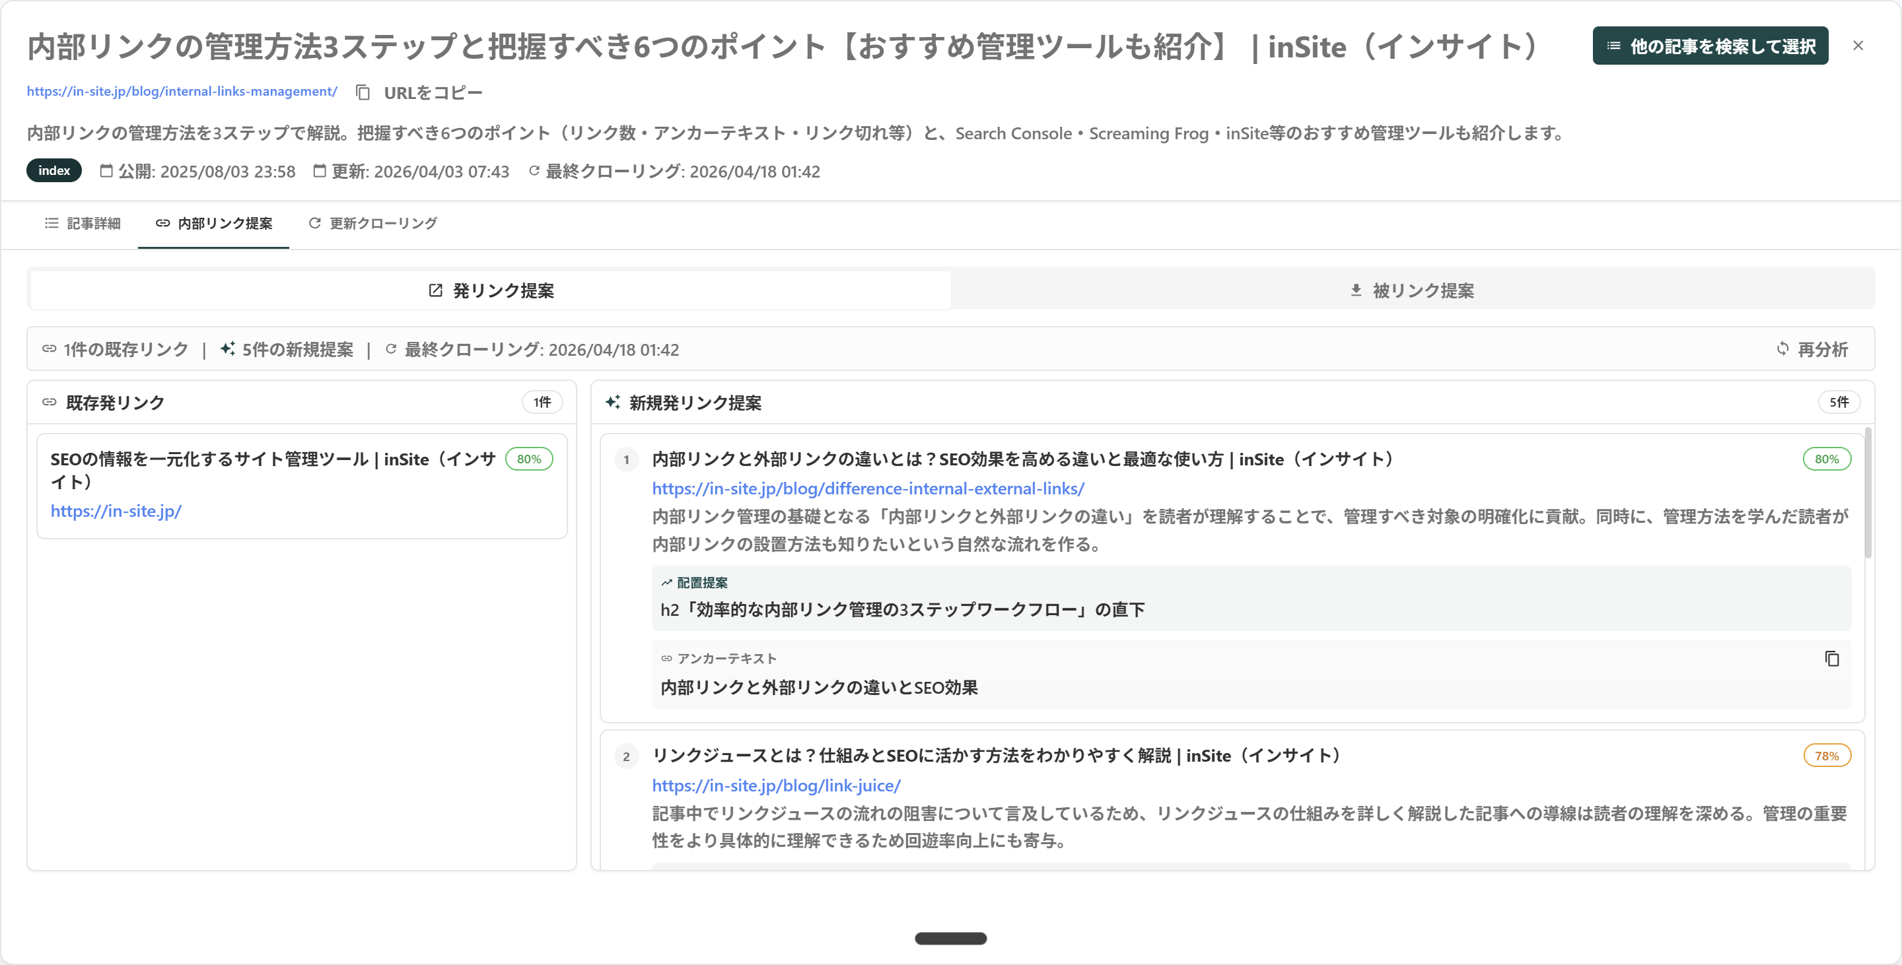
Task: Click the link icon beside 既存発リンク
Action: (x=48, y=403)
